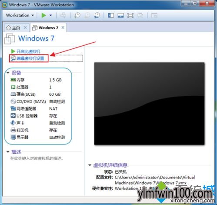The height and width of the screenshot is (205, 217).
Task: Click the USB 控制器 icon
Action: click(x=13, y=116)
